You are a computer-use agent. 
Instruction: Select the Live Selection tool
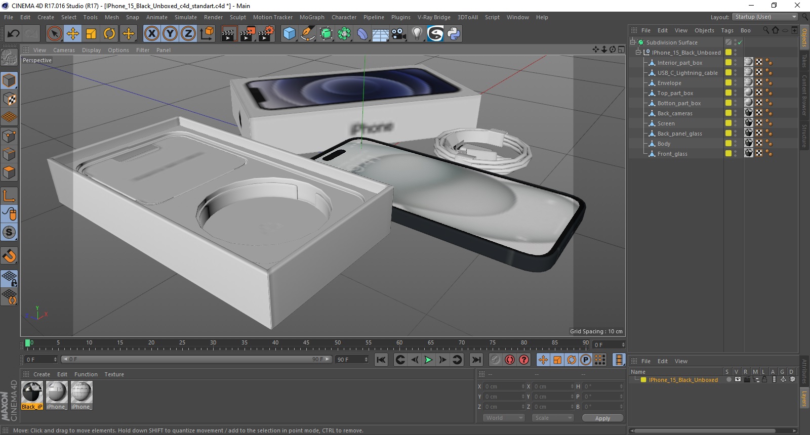click(54, 34)
